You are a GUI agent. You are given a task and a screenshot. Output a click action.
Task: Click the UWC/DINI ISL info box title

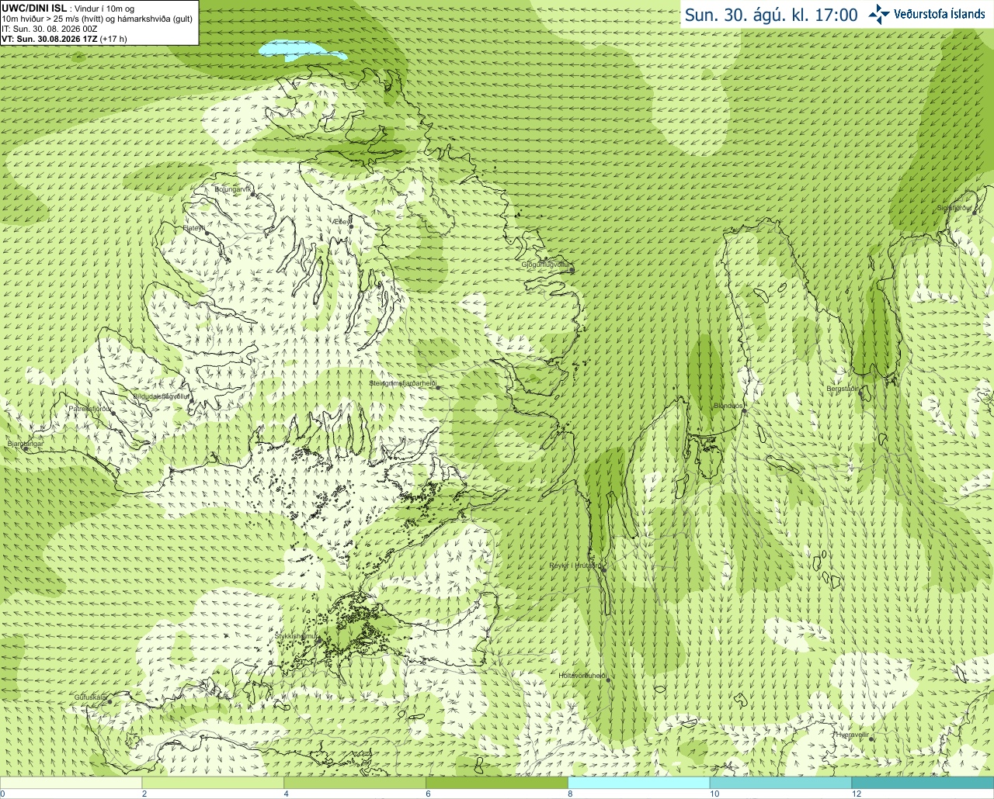pyautogui.click(x=34, y=8)
